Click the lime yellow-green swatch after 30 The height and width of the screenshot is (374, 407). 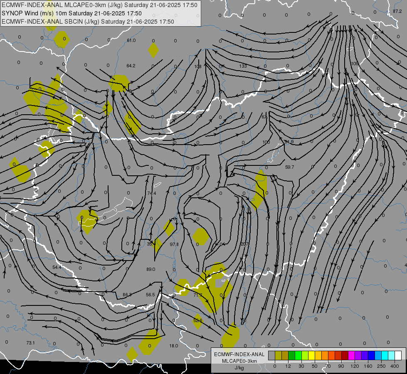305,355
